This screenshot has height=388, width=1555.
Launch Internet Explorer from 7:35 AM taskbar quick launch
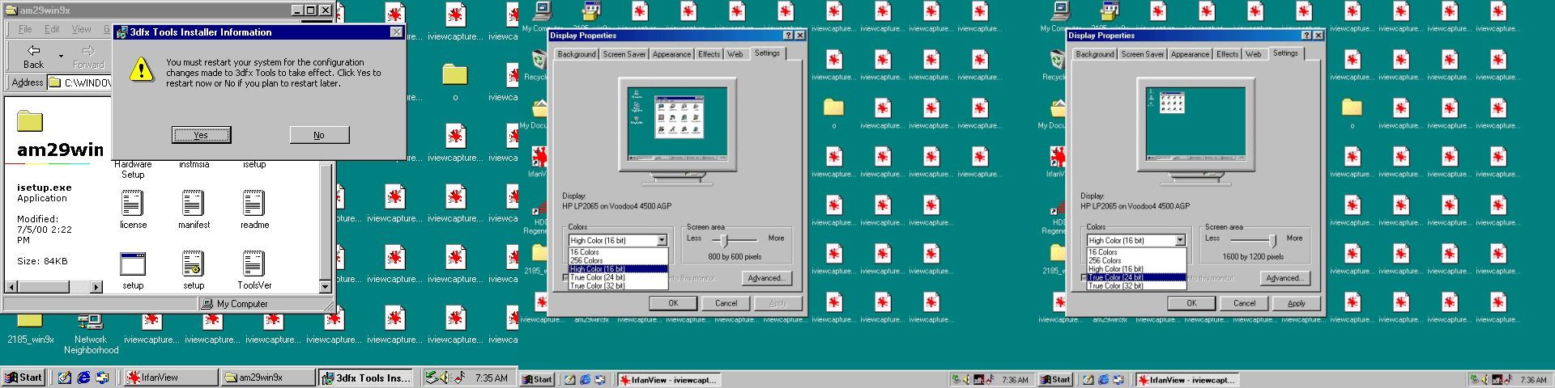click(x=83, y=377)
